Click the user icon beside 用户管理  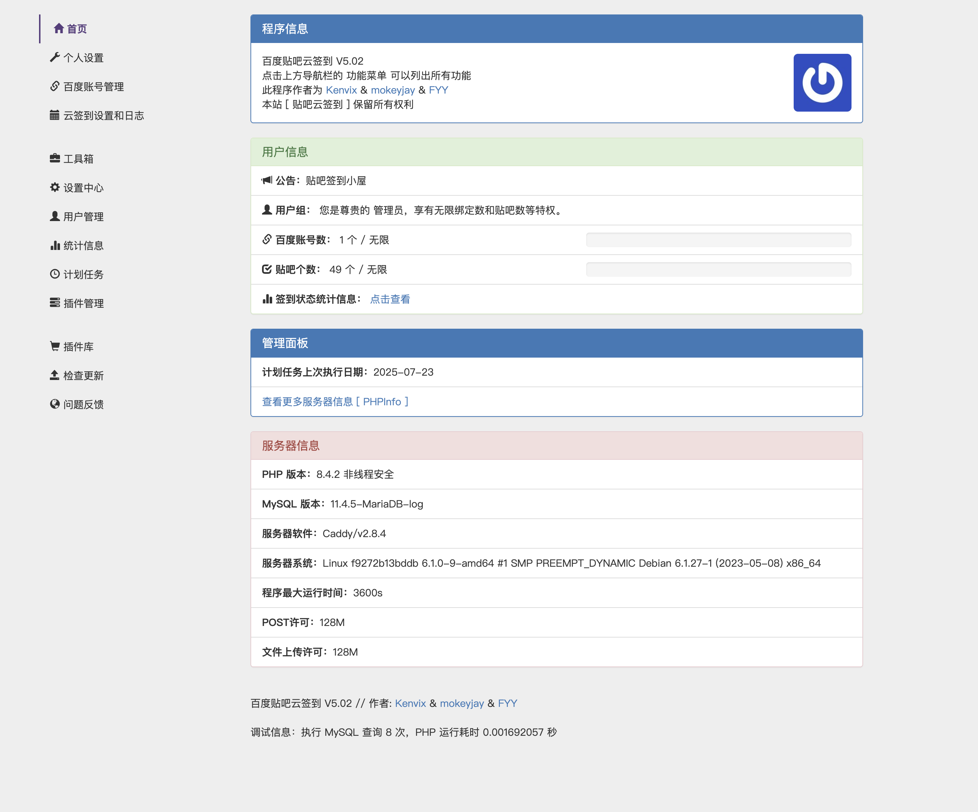55,216
